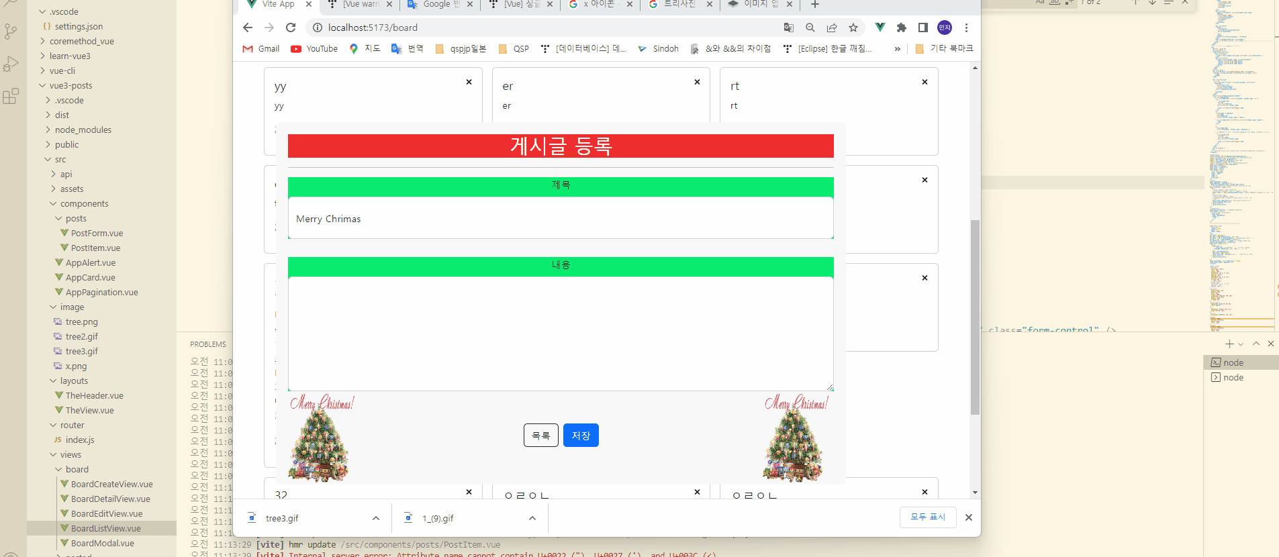Screen dimensions: 1279x557
Task: Open options arrow for 1_(9).gif download
Action: point(532,518)
